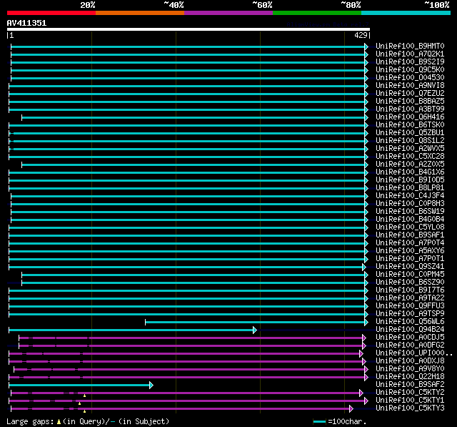Select the UniRef100_Q94B24 label

410,330
